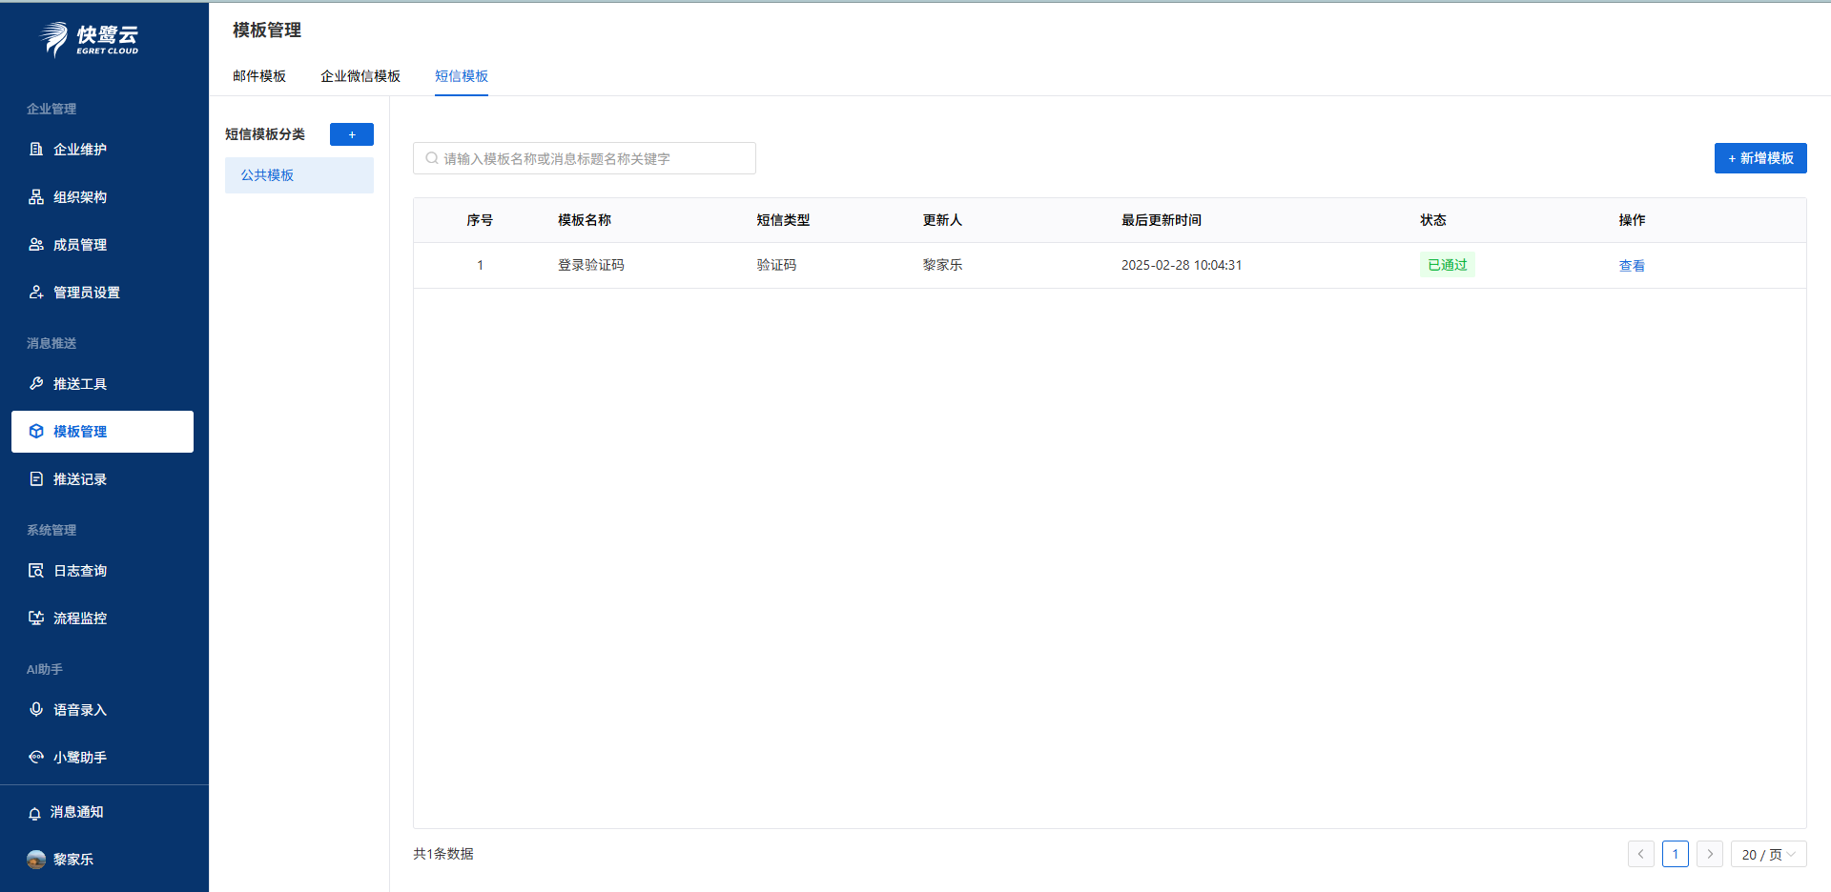Click the 消息通知 bell icon
The width and height of the screenshot is (1831, 892).
pyautogui.click(x=35, y=813)
